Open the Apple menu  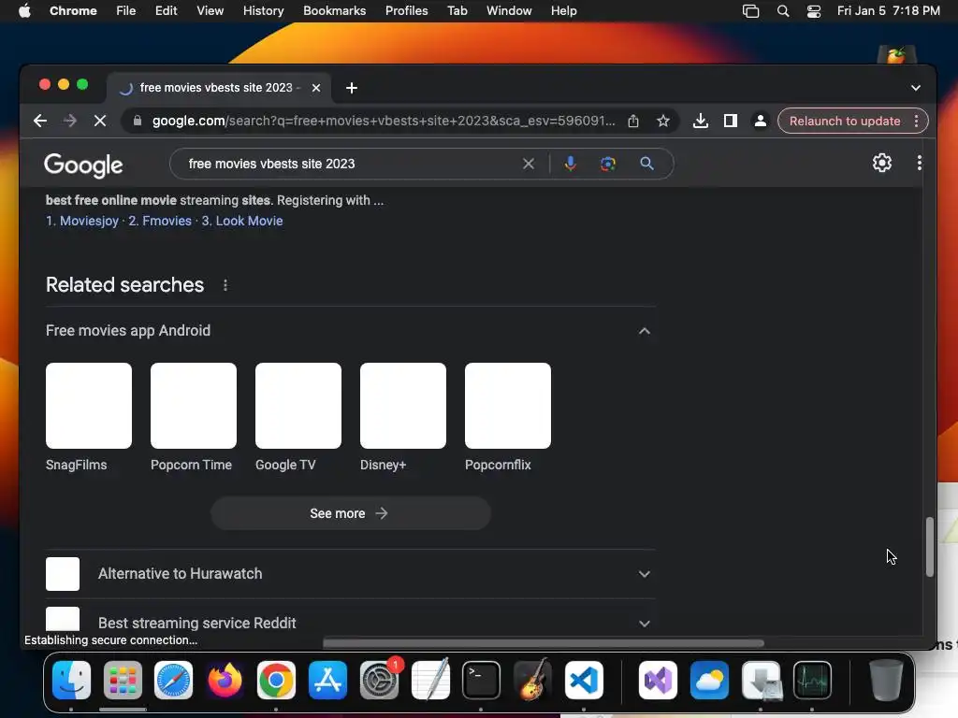24,11
